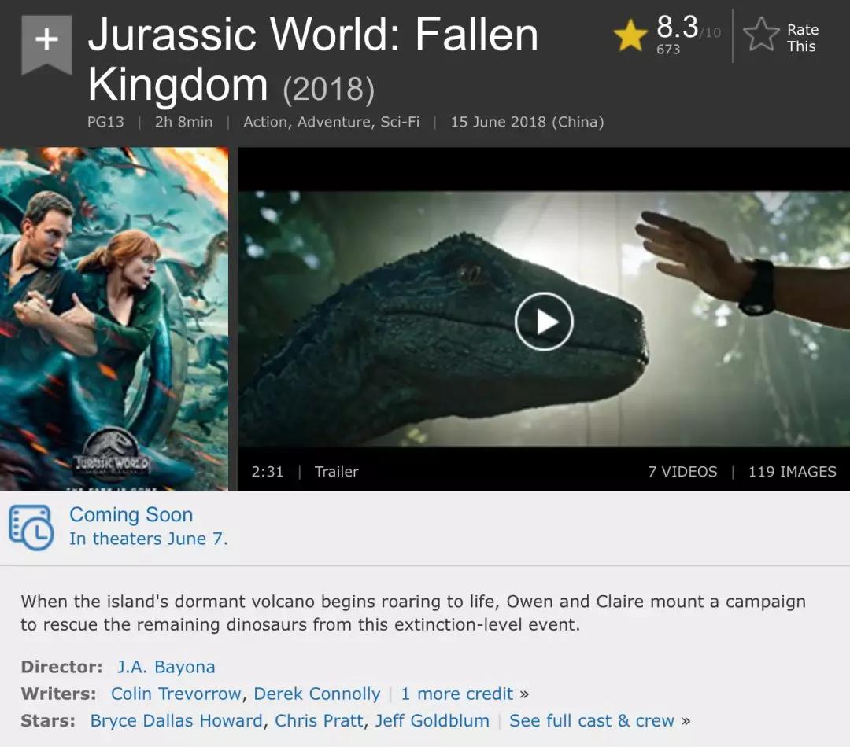Open the Action genre link
Viewport: 850px width, 747px height.
coord(268,122)
